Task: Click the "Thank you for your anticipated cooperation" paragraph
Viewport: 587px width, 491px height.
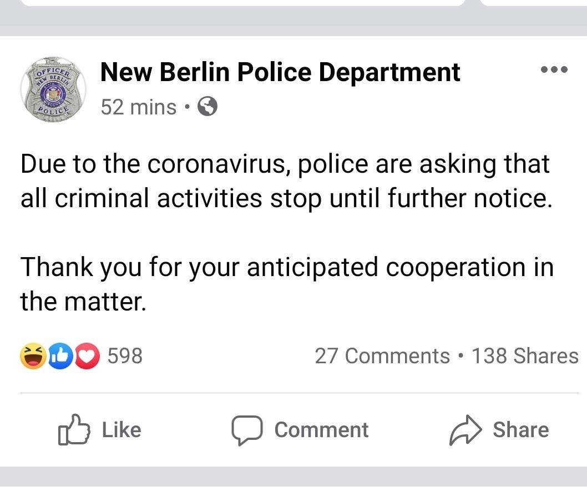Action: (286, 284)
